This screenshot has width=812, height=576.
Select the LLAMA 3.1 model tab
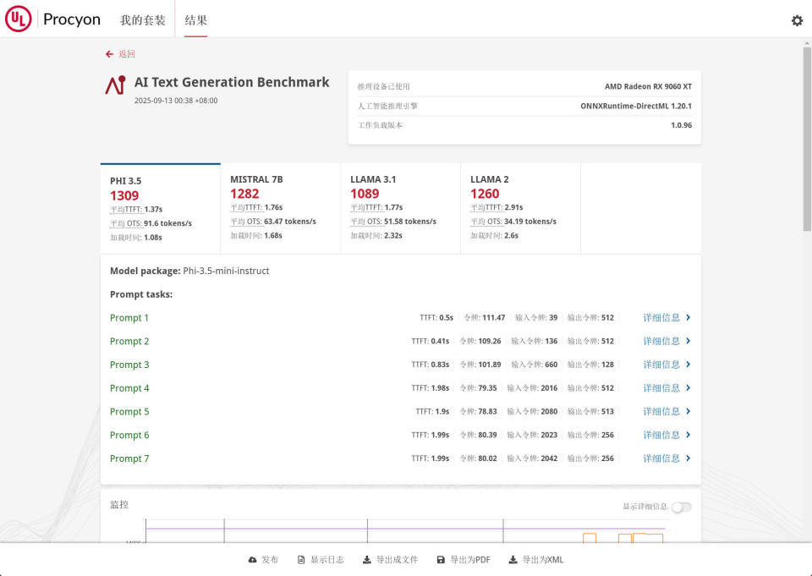point(401,209)
